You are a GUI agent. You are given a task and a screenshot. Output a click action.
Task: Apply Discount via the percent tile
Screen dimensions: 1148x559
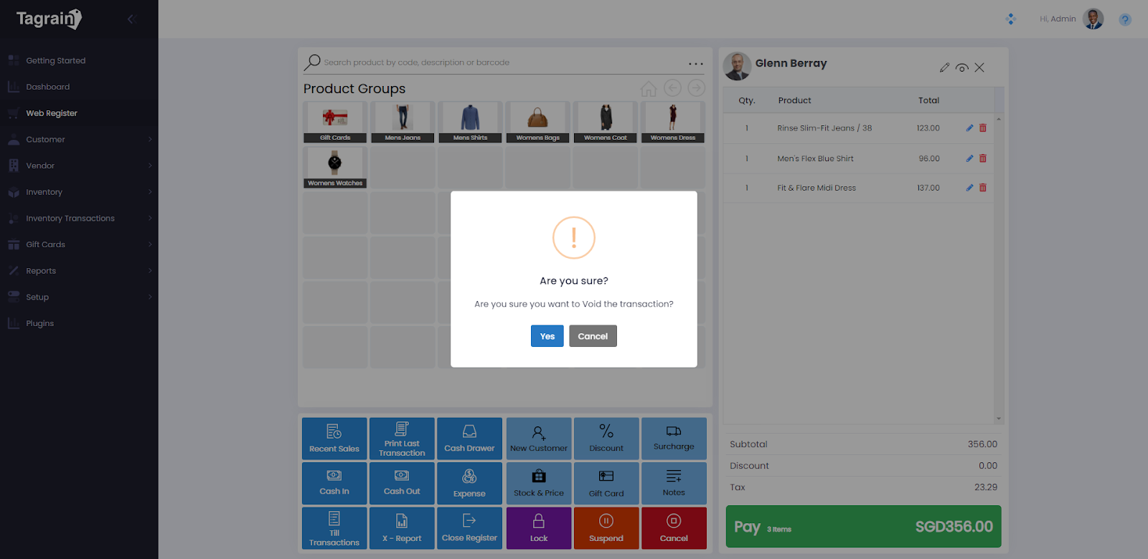(606, 439)
